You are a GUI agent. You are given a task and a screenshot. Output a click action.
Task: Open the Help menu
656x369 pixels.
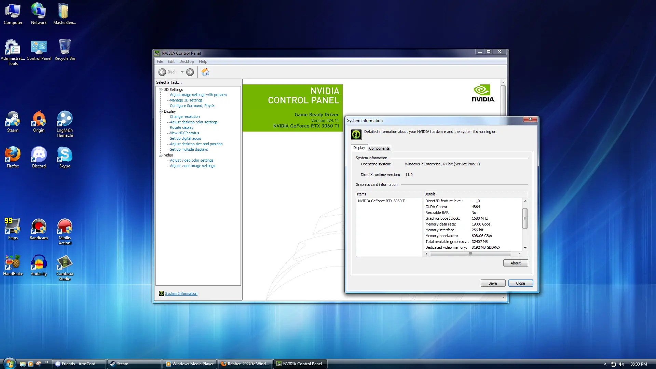coord(203,61)
